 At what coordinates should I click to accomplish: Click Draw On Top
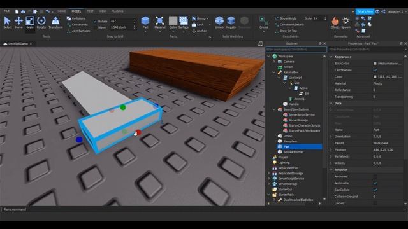[286, 31]
